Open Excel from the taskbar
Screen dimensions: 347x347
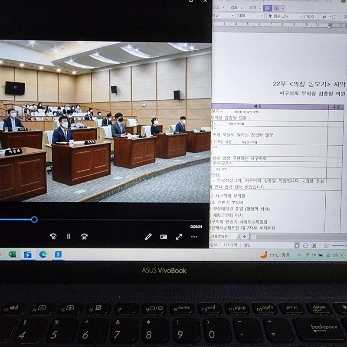(12, 255)
